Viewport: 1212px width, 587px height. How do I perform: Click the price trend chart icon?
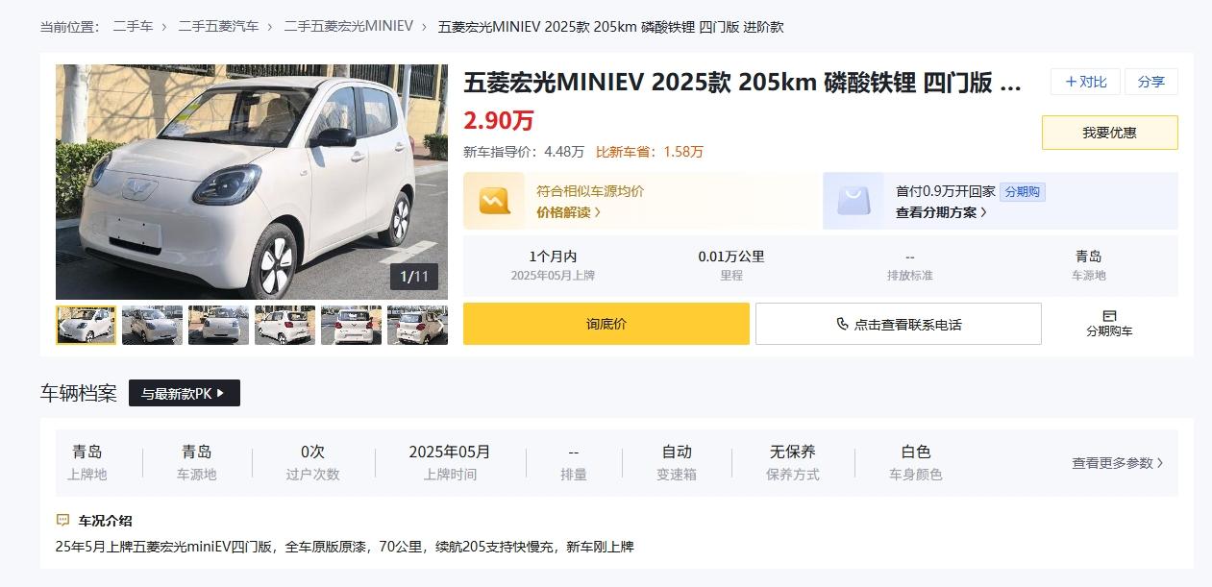[494, 201]
